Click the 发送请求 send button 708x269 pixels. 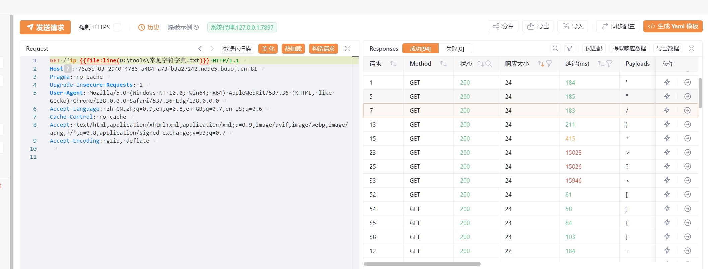45,27
